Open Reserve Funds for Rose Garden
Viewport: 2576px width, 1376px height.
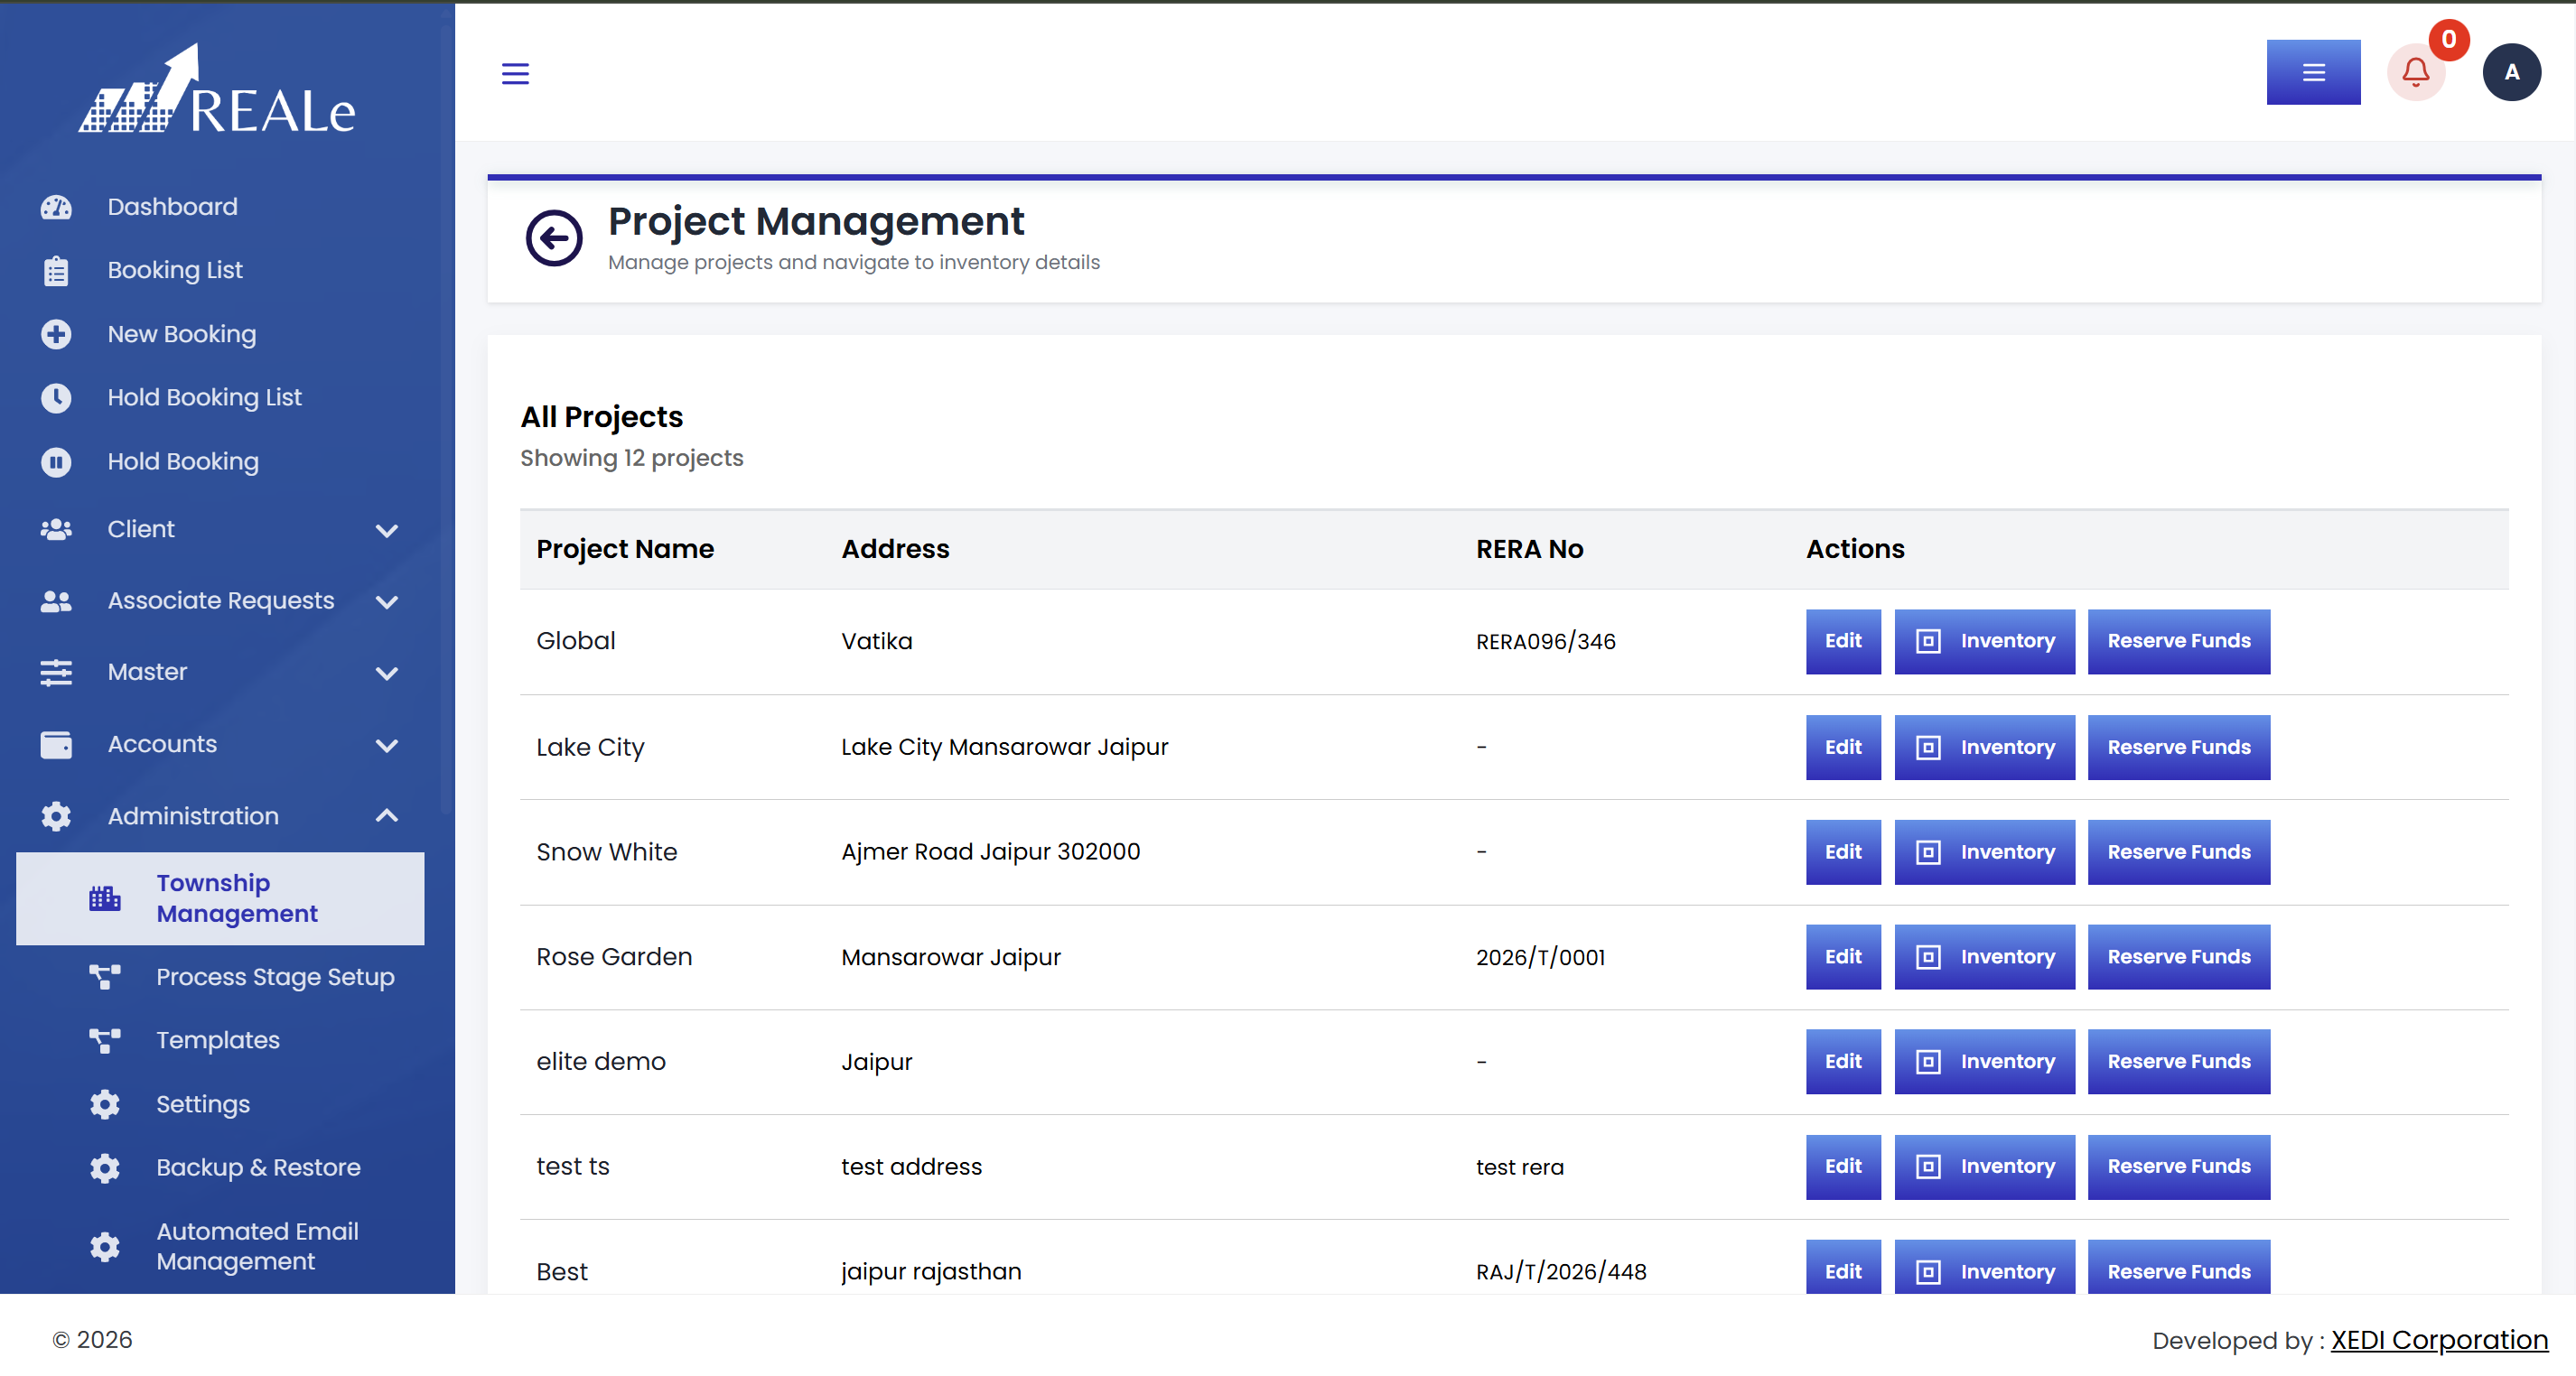pos(2179,957)
